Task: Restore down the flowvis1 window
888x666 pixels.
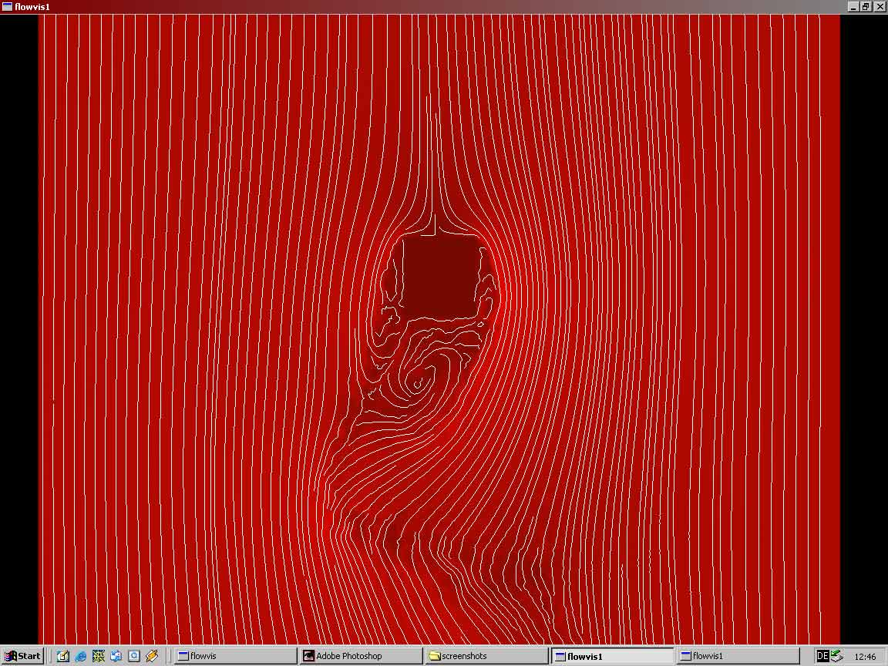Action: (866, 7)
